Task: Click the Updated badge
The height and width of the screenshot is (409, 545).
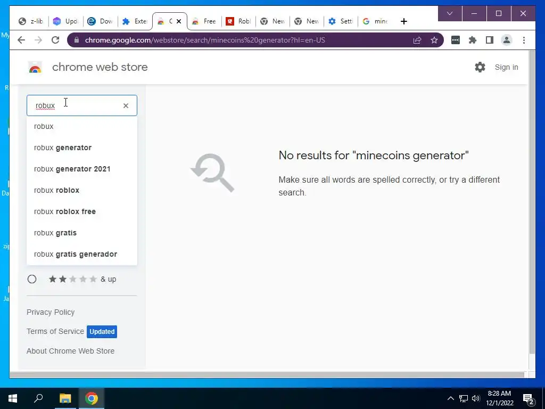Action: point(102,331)
